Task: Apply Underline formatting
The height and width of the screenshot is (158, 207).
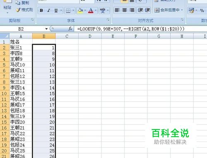Action: [x=56, y=10]
